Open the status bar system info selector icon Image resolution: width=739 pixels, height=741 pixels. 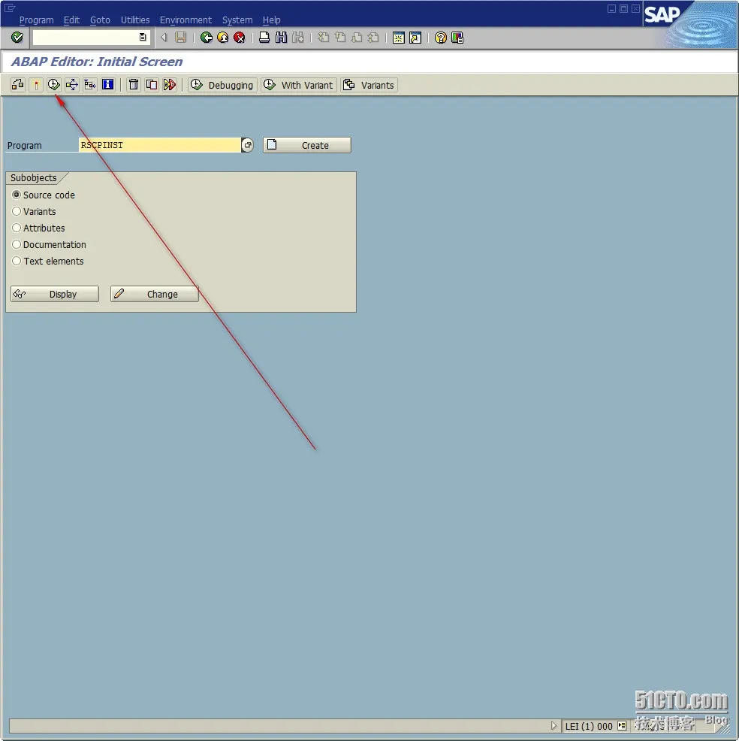coord(622,725)
